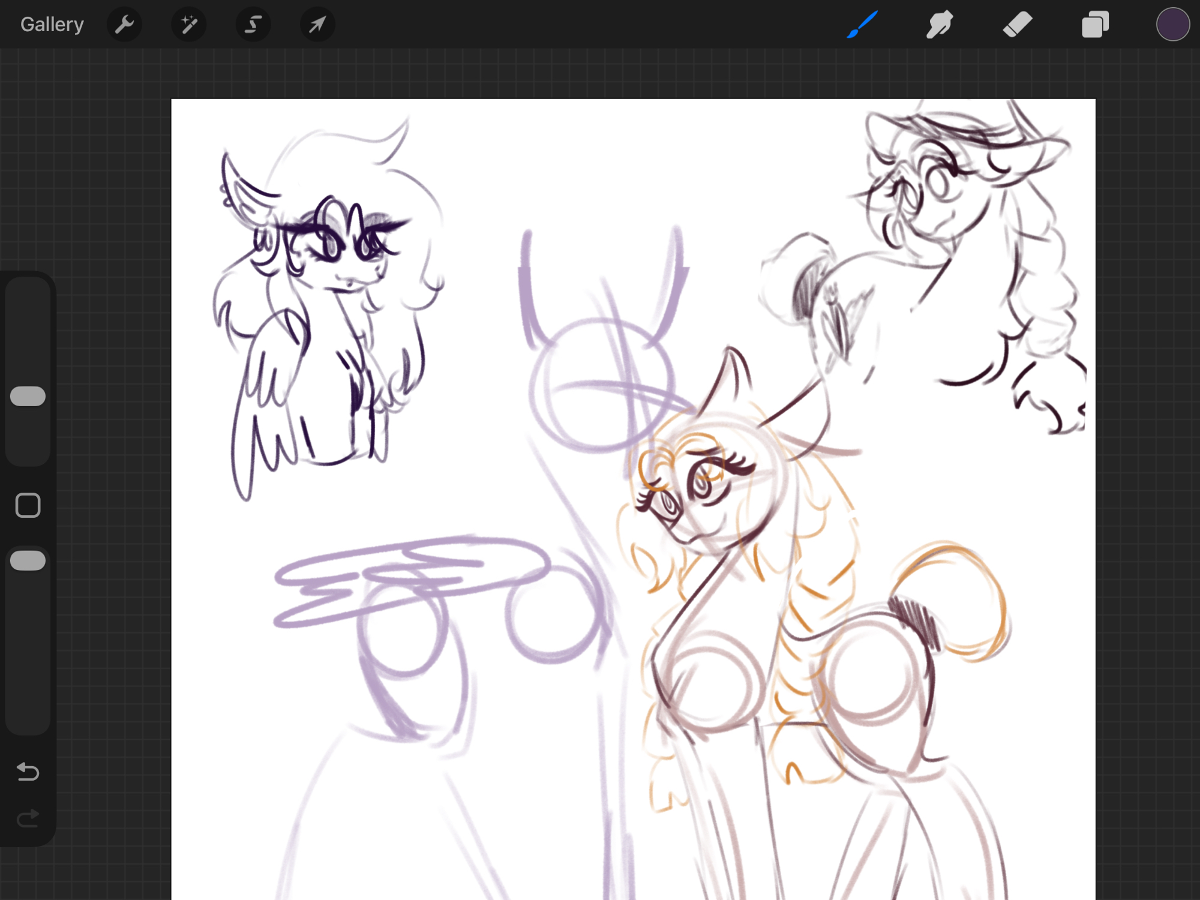The height and width of the screenshot is (900, 1200).
Task: Open the Adjustments magic wand menu
Action: (x=189, y=25)
